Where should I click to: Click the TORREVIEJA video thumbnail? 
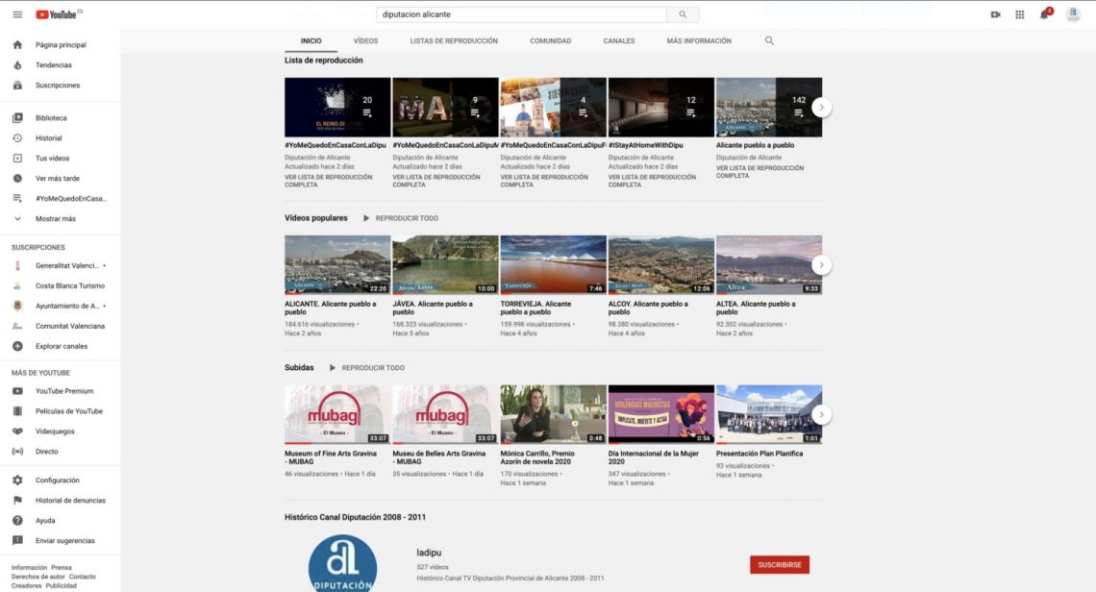click(552, 263)
